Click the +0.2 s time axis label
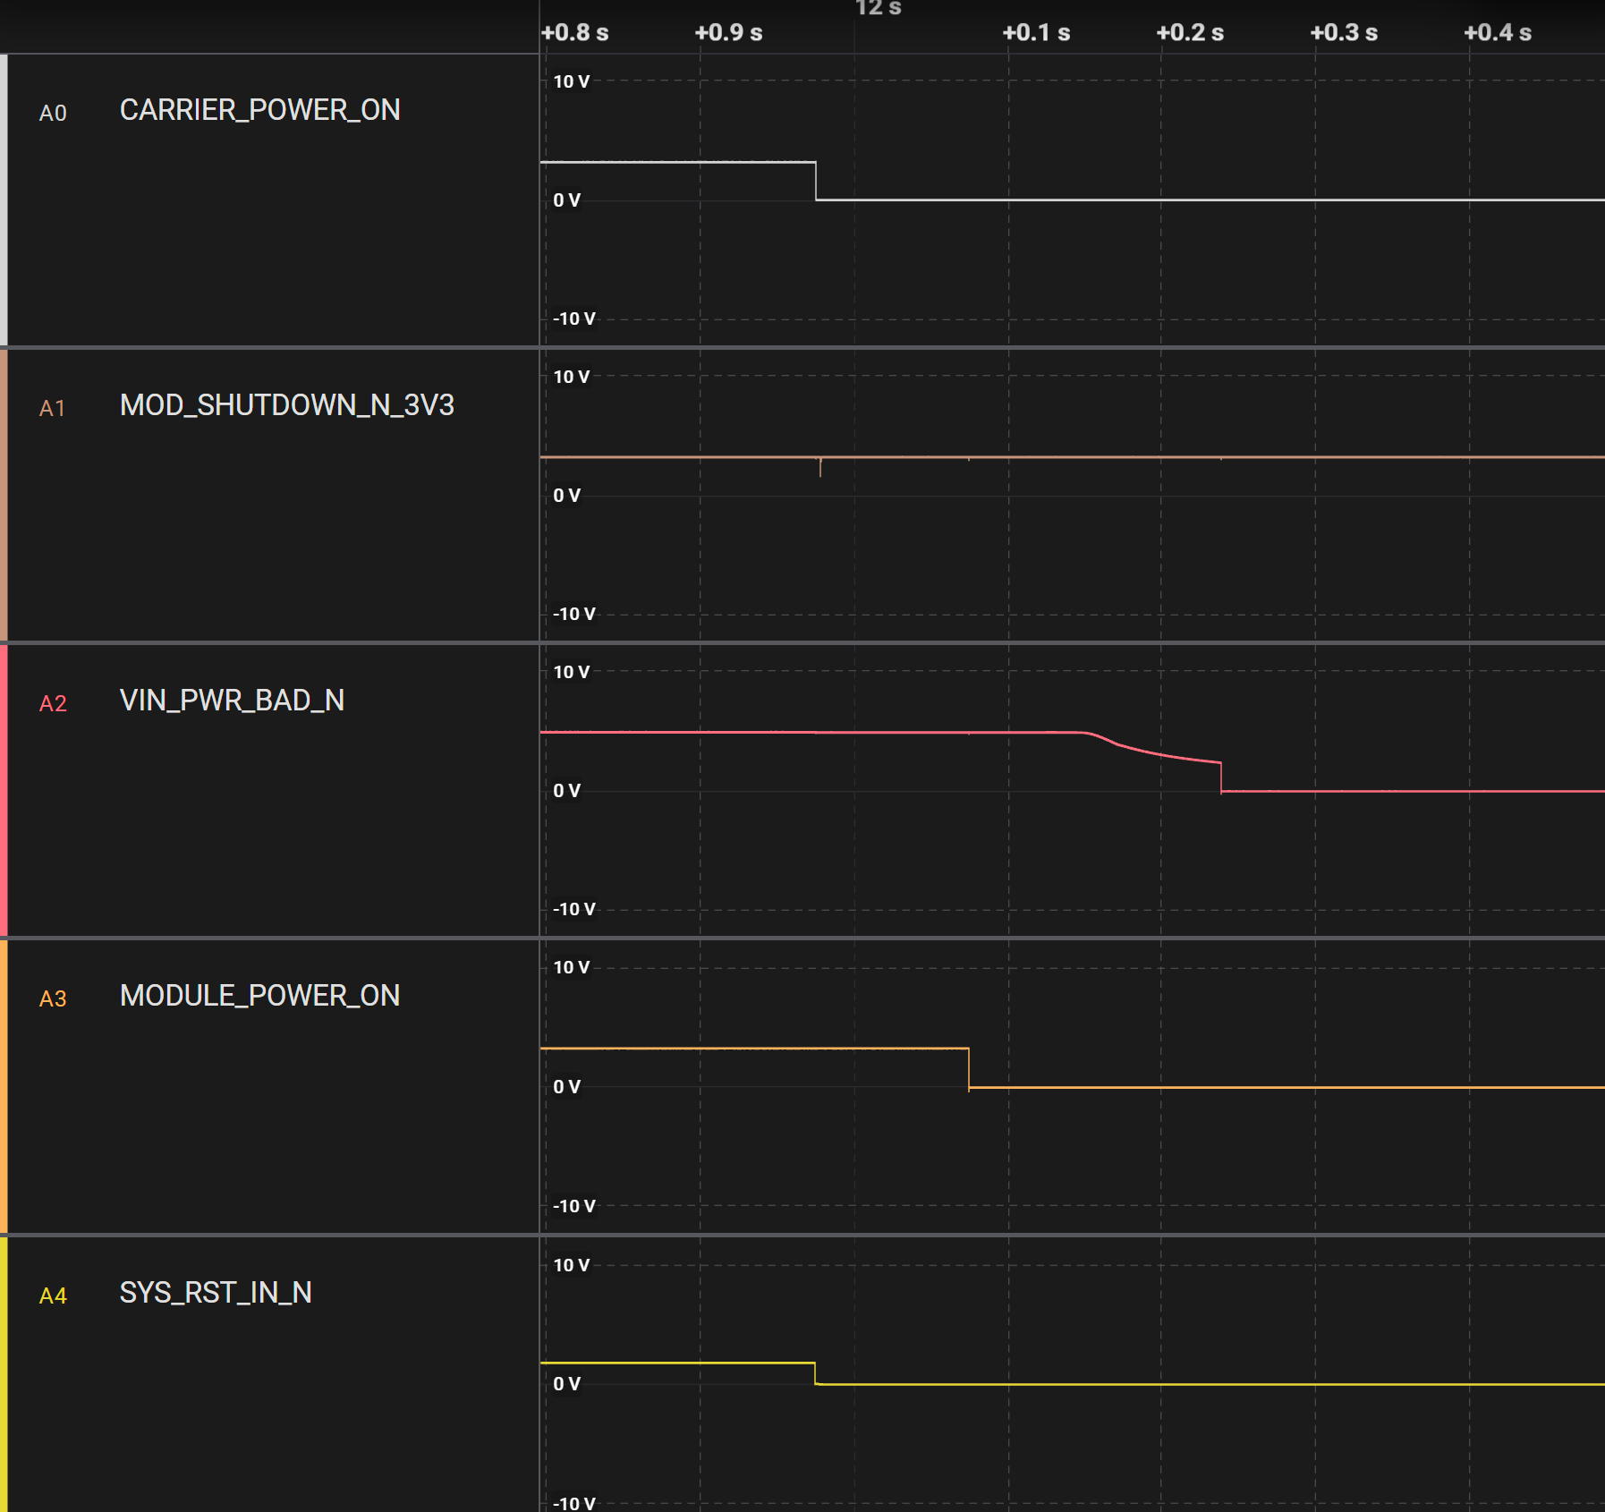 pyautogui.click(x=1190, y=33)
